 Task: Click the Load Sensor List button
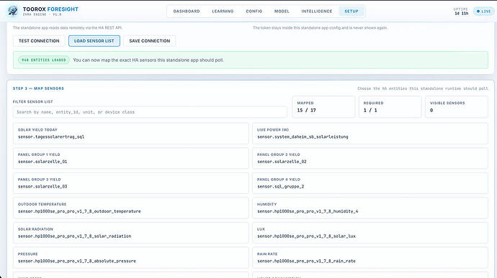[94, 41]
